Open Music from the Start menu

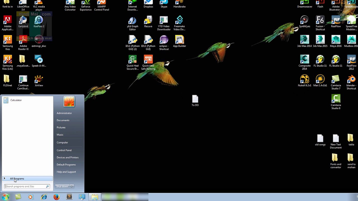point(60,135)
